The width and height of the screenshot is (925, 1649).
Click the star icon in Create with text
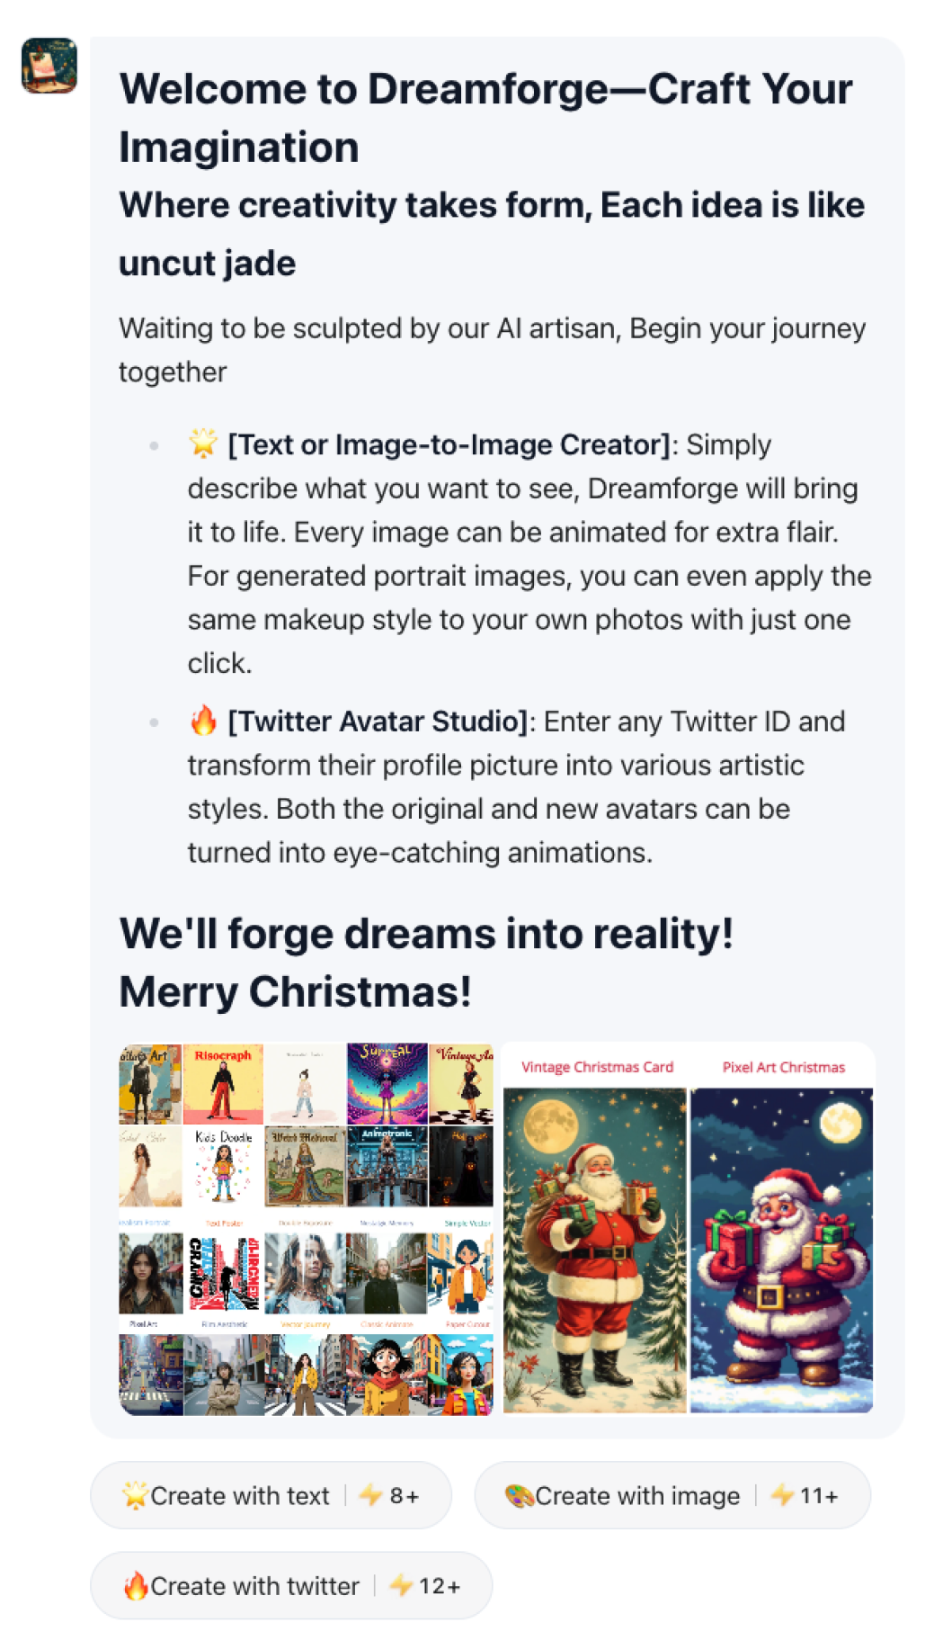pyautogui.click(x=135, y=1495)
